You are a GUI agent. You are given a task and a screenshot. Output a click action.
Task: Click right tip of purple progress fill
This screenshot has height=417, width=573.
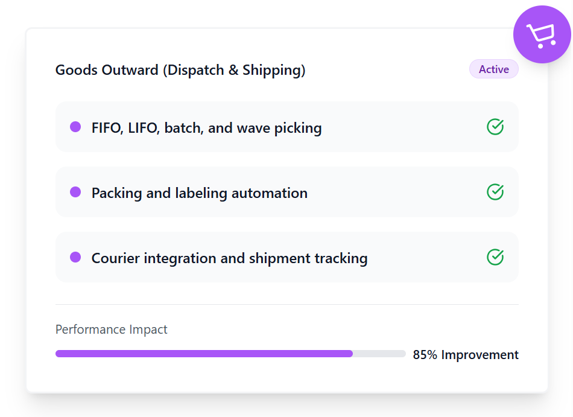tap(350, 354)
